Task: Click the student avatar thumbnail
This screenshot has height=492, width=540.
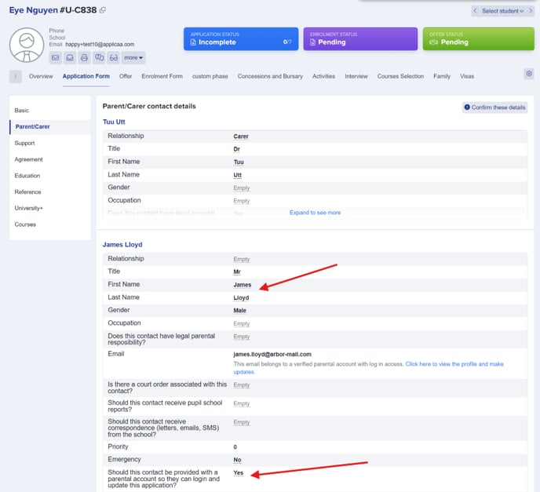Action: (27, 45)
